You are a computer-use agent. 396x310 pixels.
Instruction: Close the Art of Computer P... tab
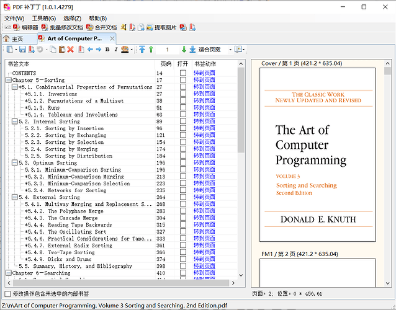coord(112,38)
